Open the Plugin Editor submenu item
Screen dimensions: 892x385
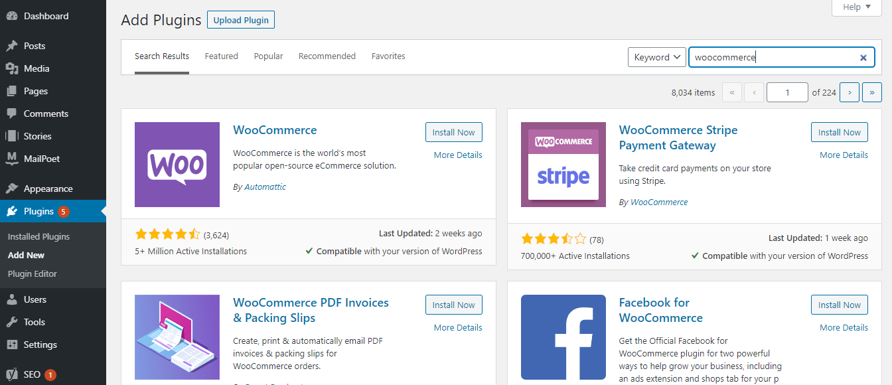tap(33, 273)
